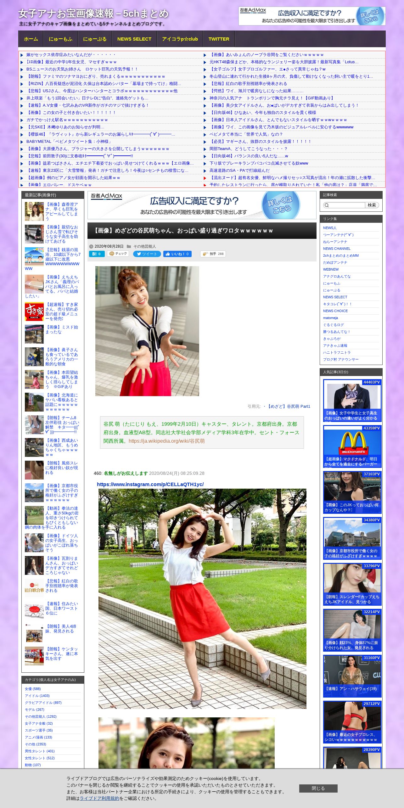
Task: Open the にゅーもふ menu tab
Action: [60, 39]
